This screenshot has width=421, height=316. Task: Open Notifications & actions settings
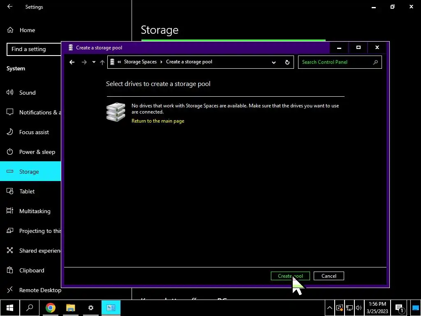click(x=30, y=112)
